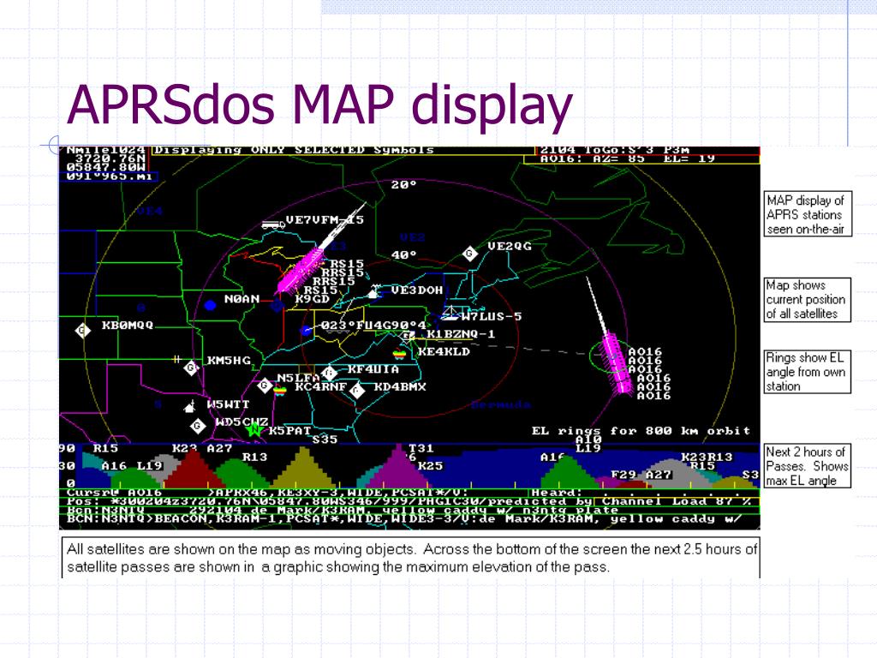Click the 'Heard:' label in status area

pos(557,493)
